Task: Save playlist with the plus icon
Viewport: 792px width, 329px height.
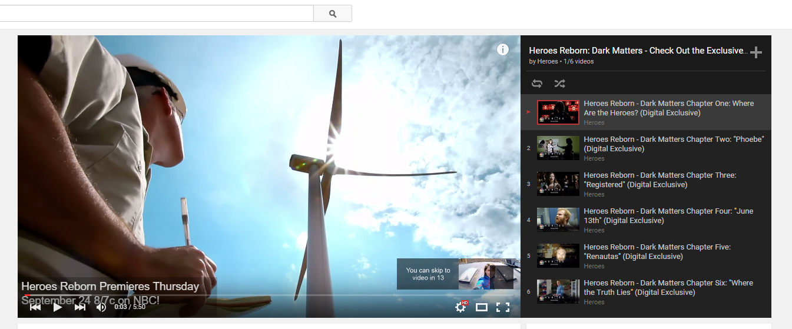Action: click(x=756, y=52)
